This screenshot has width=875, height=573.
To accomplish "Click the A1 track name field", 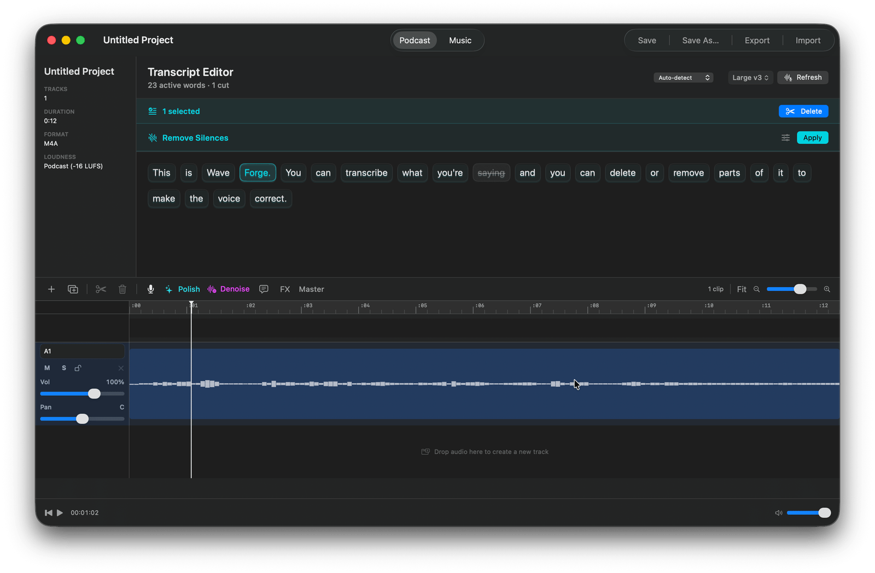I will tap(82, 351).
